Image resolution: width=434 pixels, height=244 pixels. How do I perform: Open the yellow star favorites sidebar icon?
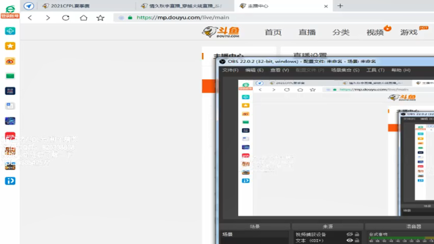click(10, 46)
